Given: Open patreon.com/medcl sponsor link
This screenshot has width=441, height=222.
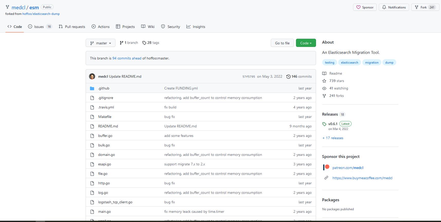Looking at the screenshot, I should (x=348, y=168).
